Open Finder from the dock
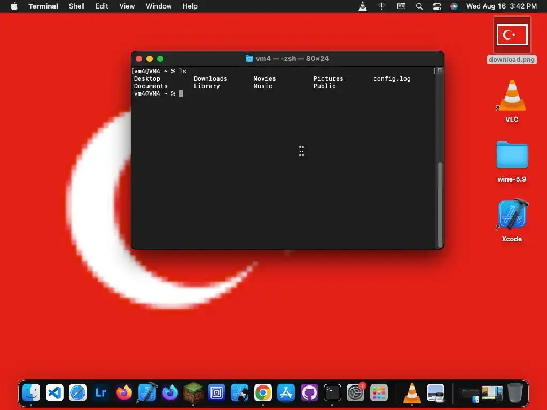Viewport: 547px width, 410px height. pyautogui.click(x=31, y=393)
